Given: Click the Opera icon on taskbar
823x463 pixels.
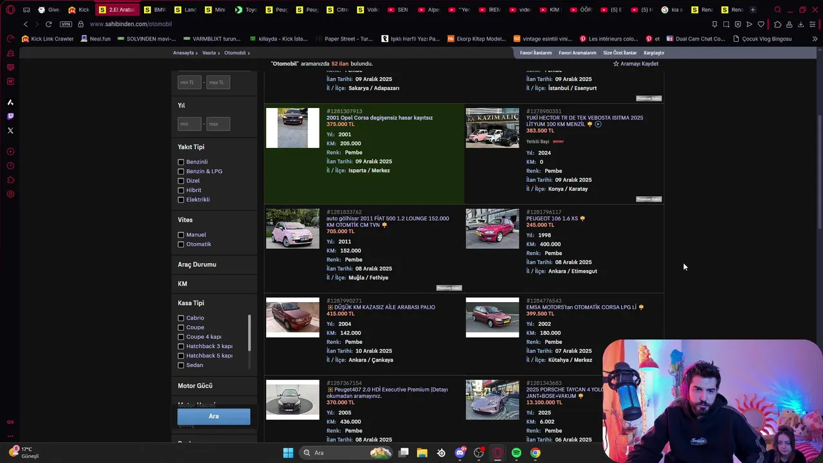Looking at the screenshot, I should tap(497, 453).
